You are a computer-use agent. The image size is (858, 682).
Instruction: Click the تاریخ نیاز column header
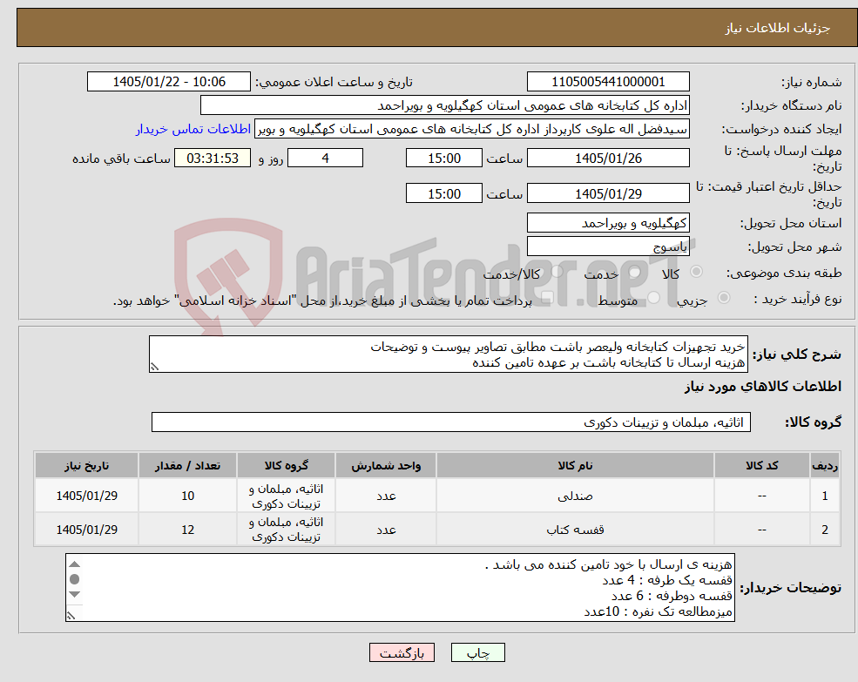coord(86,465)
